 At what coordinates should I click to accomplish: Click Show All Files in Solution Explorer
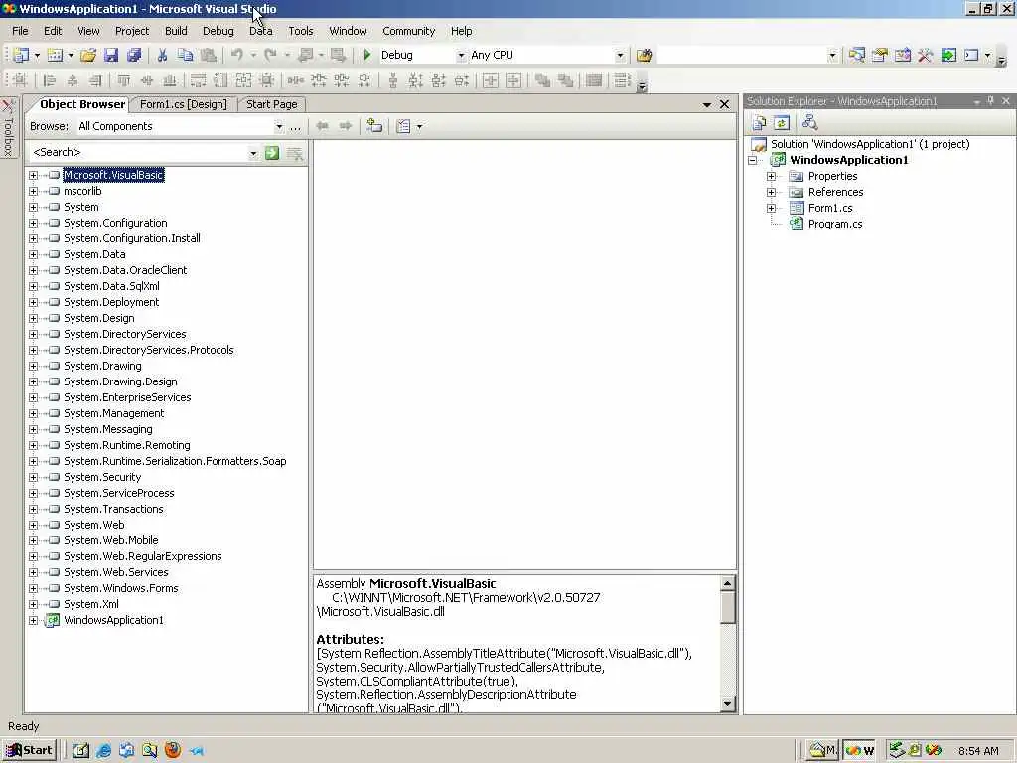click(x=759, y=122)
